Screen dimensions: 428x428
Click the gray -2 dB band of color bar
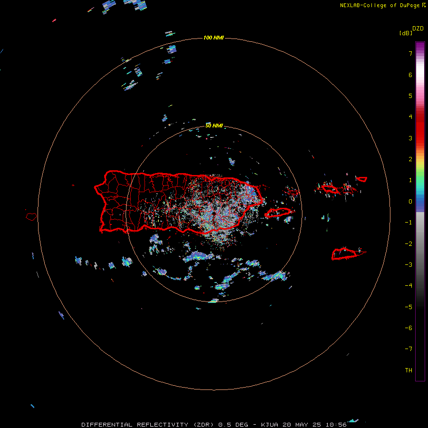tap(420, 244)
